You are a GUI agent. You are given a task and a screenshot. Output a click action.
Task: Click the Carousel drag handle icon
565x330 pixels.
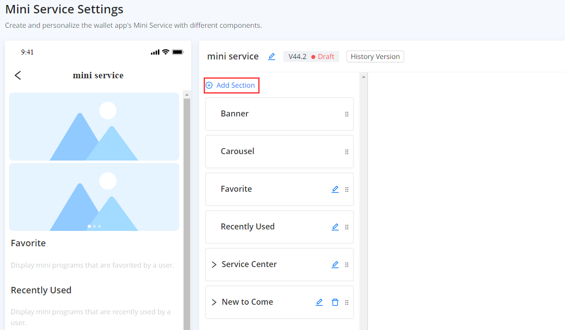[347, 152]
